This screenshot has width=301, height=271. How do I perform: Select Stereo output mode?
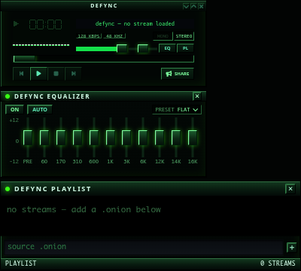(184, 36)
